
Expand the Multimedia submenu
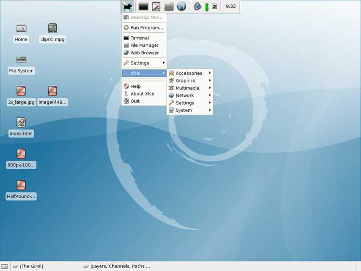click(x=190, y=88)
